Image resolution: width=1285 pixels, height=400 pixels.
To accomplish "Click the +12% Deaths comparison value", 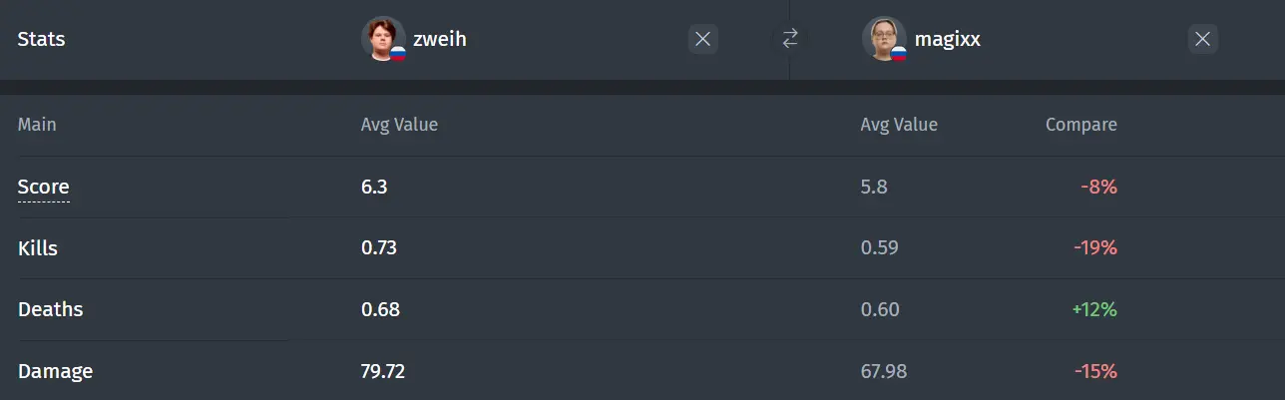I will click(1094, 309).
